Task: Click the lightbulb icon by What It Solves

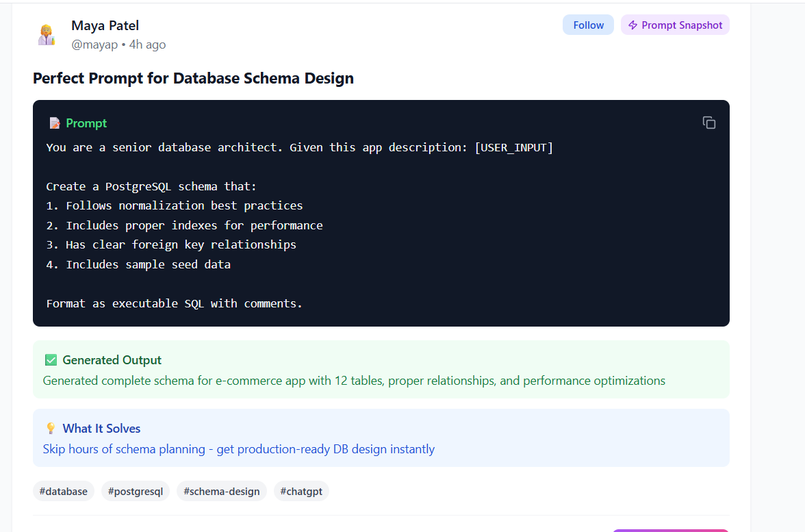Action: (51, 429)
